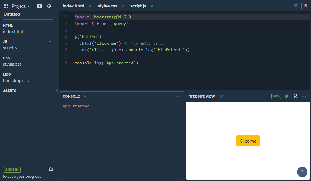Image resolution: width=311 pixels, height=181 pixels.
Task: Open the terminal console icon
Action: [x=40, y=6]
